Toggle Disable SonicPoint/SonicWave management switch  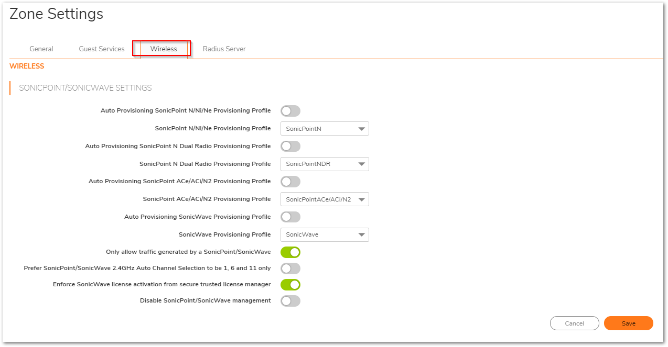[x=290, y=301]
